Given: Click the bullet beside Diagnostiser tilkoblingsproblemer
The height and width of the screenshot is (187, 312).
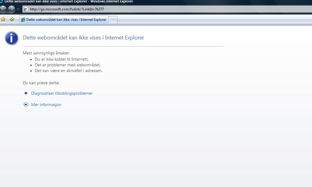Looking at the screenshot, I should click(26, 93).
